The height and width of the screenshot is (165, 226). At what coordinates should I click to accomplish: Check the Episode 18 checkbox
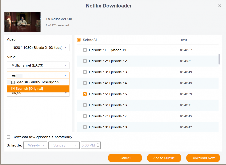pyautogui.click(x=85, y=127)
